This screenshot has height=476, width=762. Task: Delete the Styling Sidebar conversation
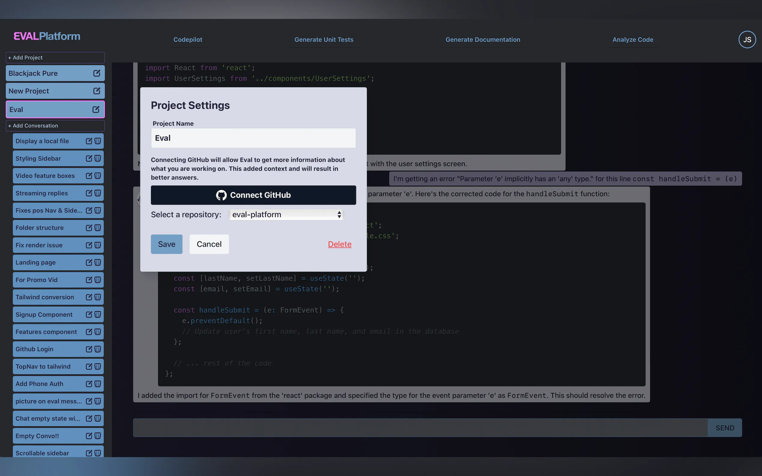coord(98,158)
